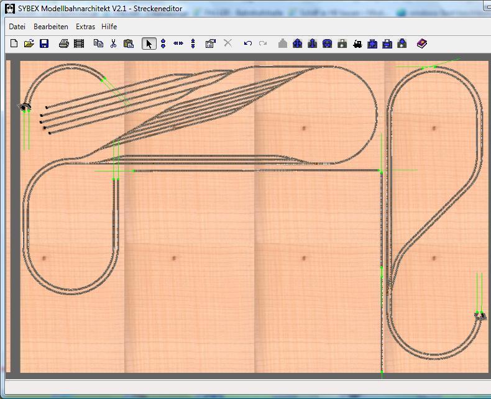Print the track plan

(x=63, y=44)
